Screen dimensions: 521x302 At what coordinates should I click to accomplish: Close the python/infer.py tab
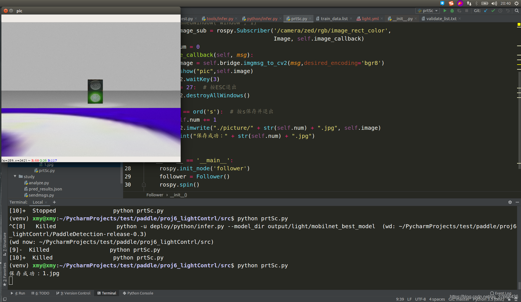[x=280, y=19]
